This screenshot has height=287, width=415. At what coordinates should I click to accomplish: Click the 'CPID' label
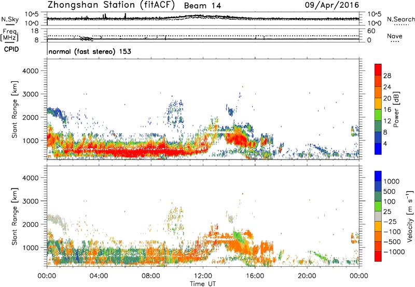[x=11, y=49]
